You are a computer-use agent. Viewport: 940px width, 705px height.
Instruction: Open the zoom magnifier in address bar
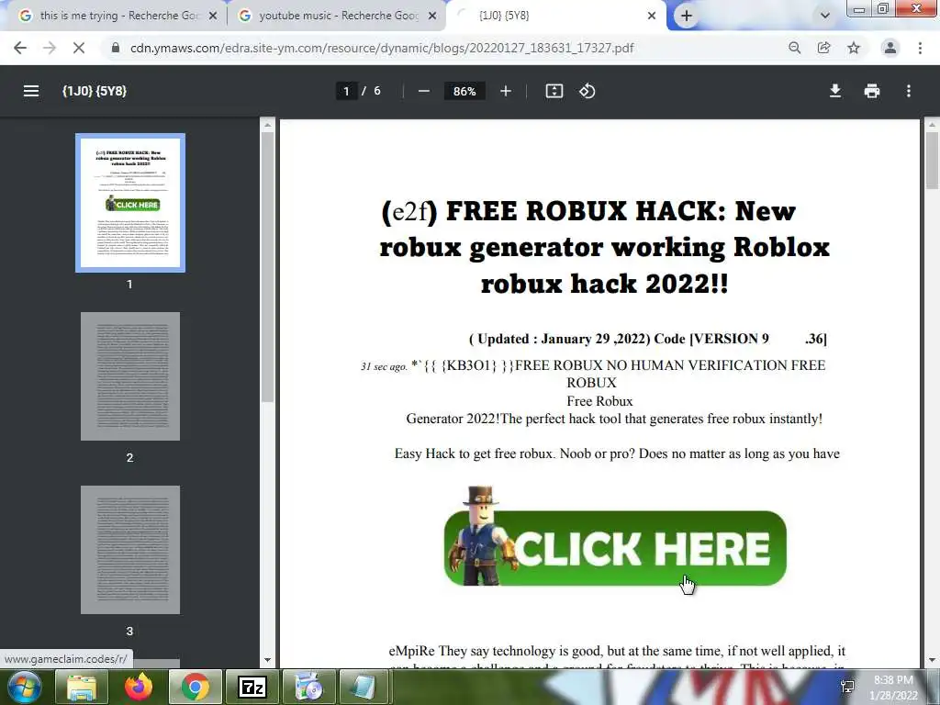pyautogui.click(x=794, y=48)
